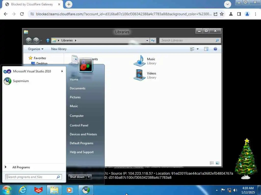Click the Search programs and files box
261x195 pixels.
click(x=33, y=177)
